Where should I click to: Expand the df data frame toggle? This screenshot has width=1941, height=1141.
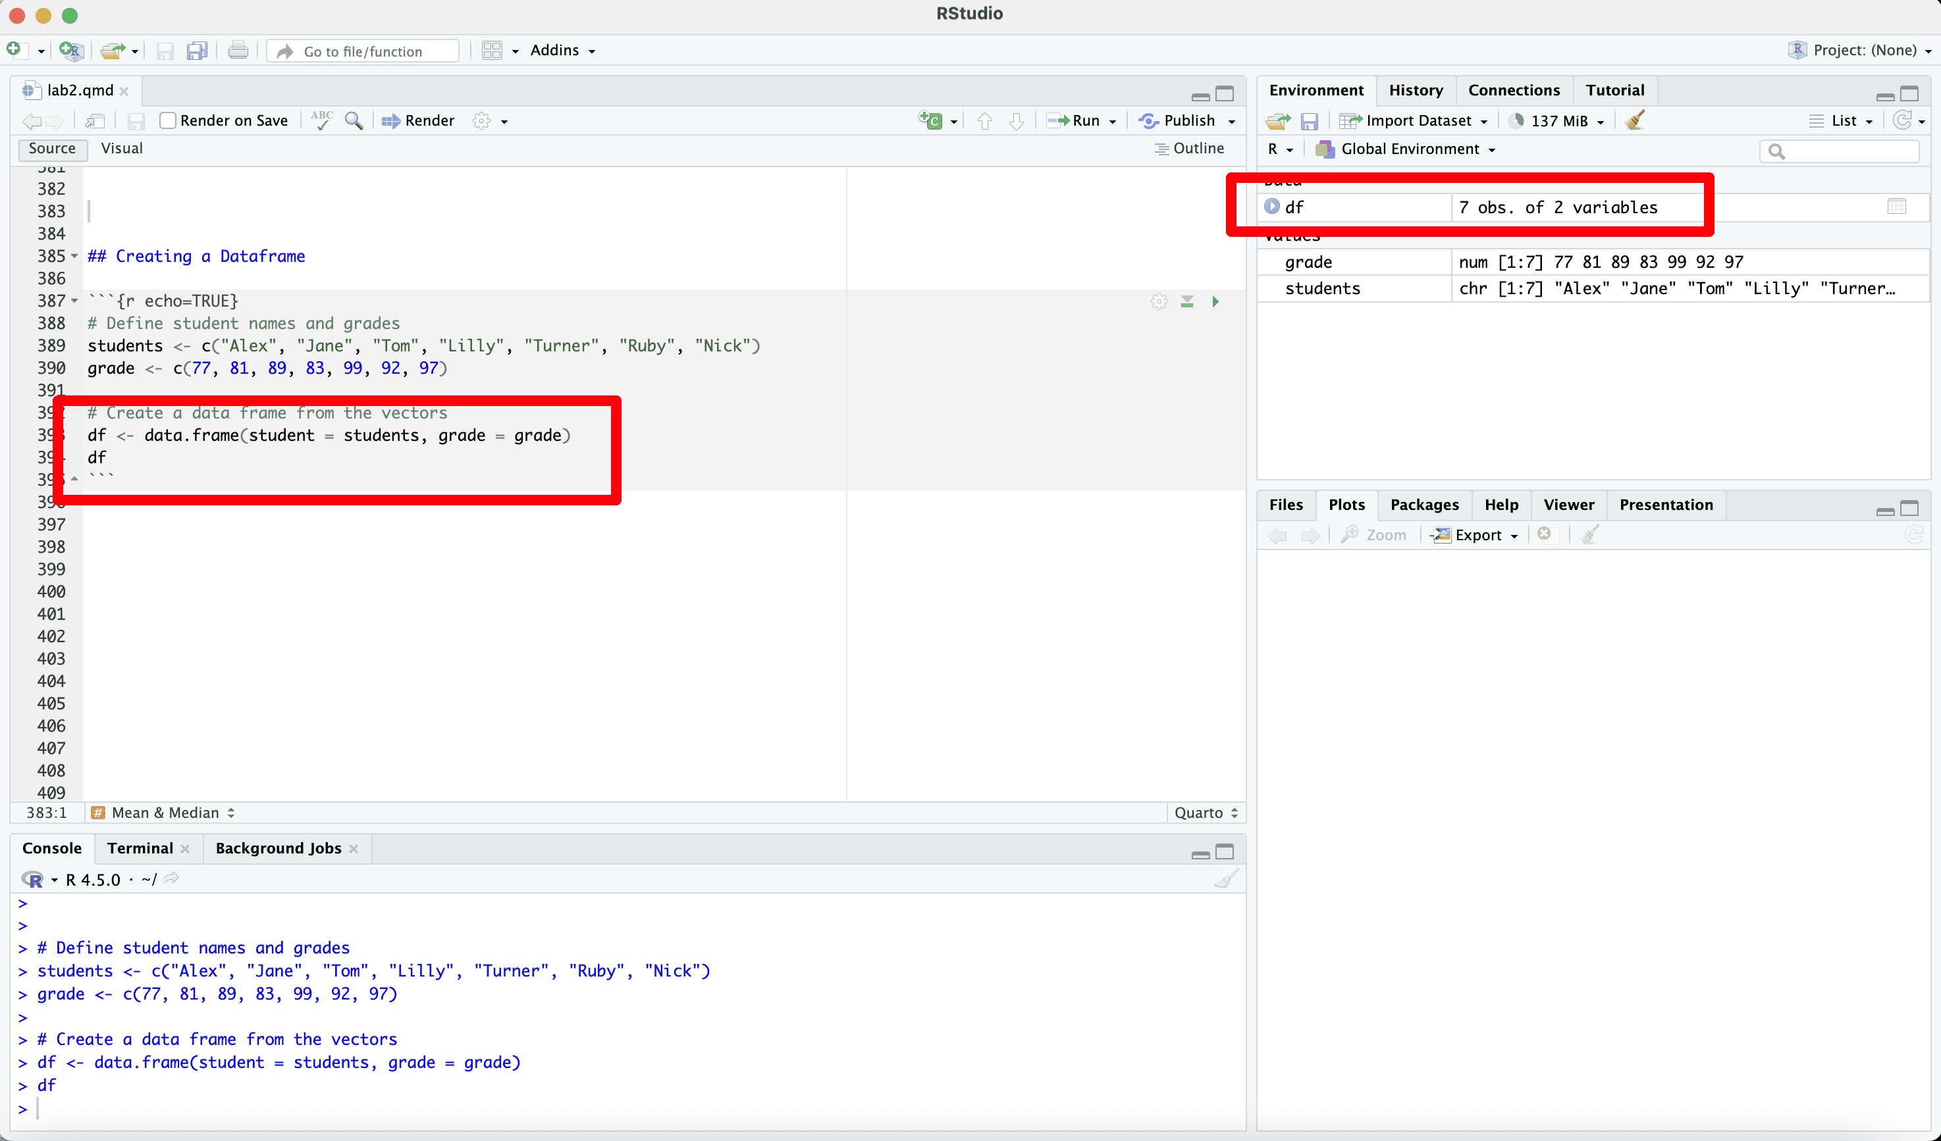pos(1271,207)
